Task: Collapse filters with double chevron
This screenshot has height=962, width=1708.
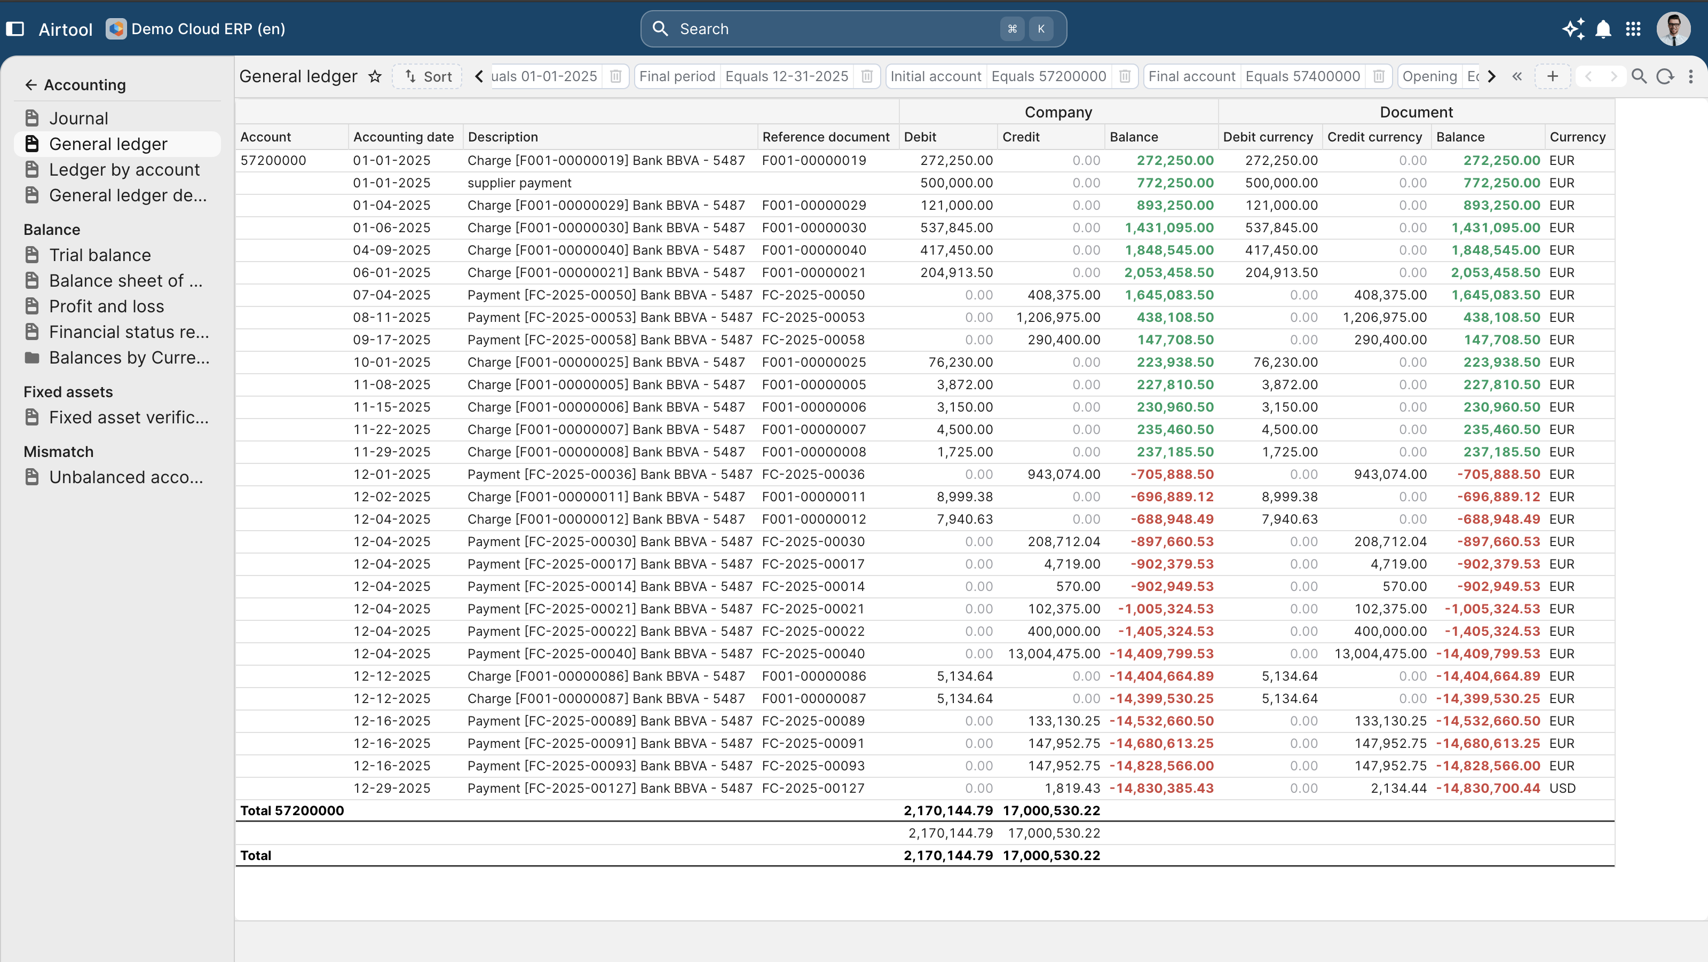Action: (1517, 76)
